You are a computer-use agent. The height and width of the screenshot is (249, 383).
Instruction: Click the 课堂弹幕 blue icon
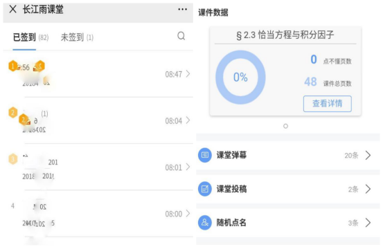point(205,155)
